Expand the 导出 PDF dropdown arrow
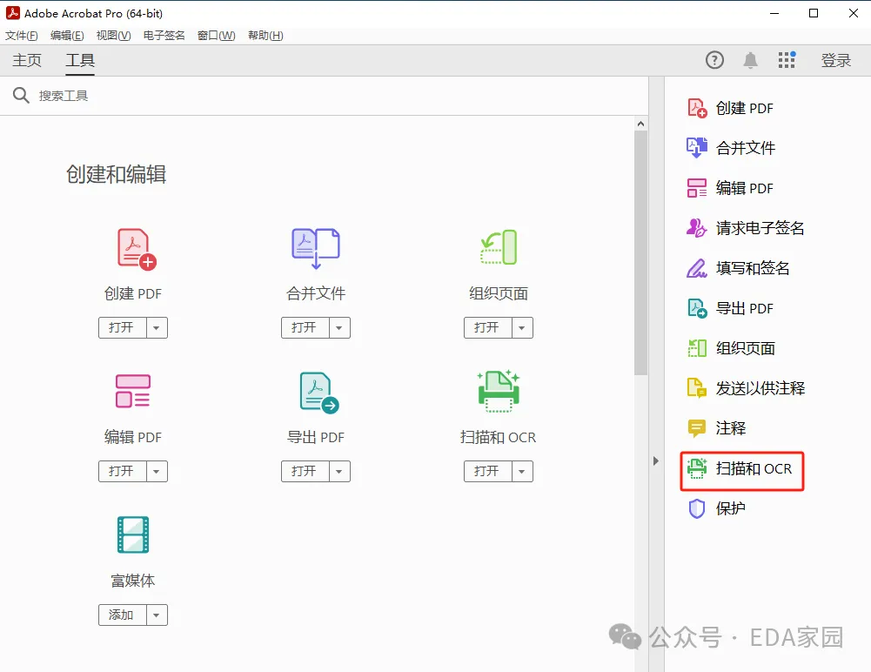871x672 pixels. [338, 471]
